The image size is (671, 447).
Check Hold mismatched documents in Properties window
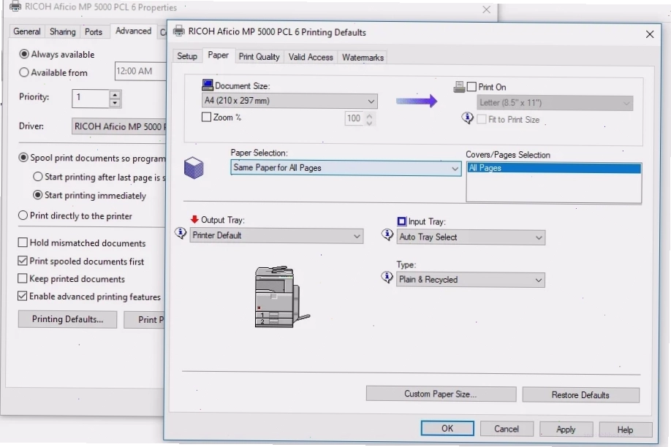(x=23, y=242)
